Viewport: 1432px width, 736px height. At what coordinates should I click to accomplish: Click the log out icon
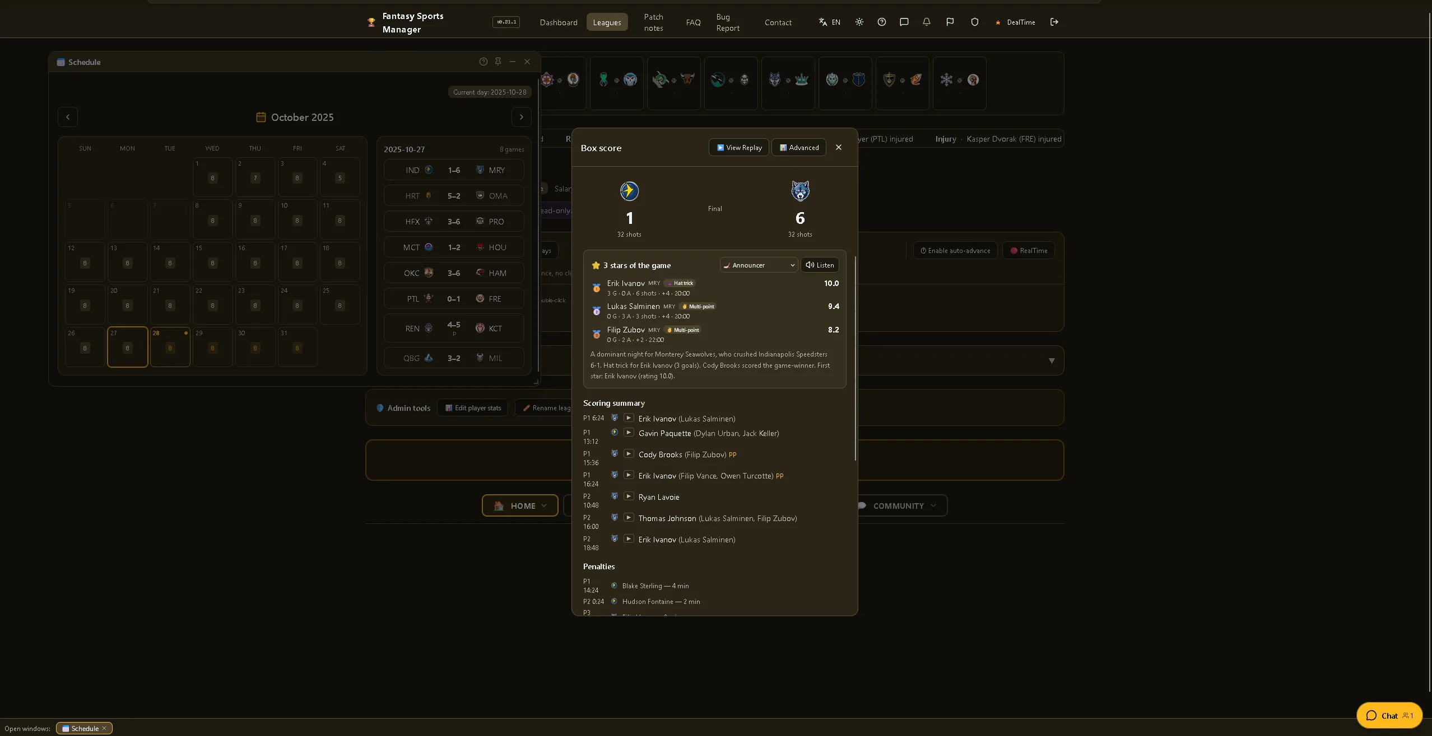click(1054, 22)
